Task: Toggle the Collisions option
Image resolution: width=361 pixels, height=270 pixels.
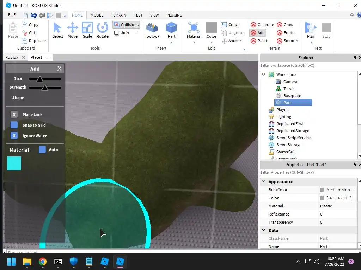Action: (x=127, y=25)
